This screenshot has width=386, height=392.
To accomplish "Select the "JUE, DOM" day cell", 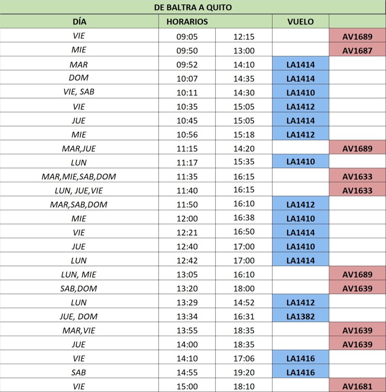I will (79, 317).
